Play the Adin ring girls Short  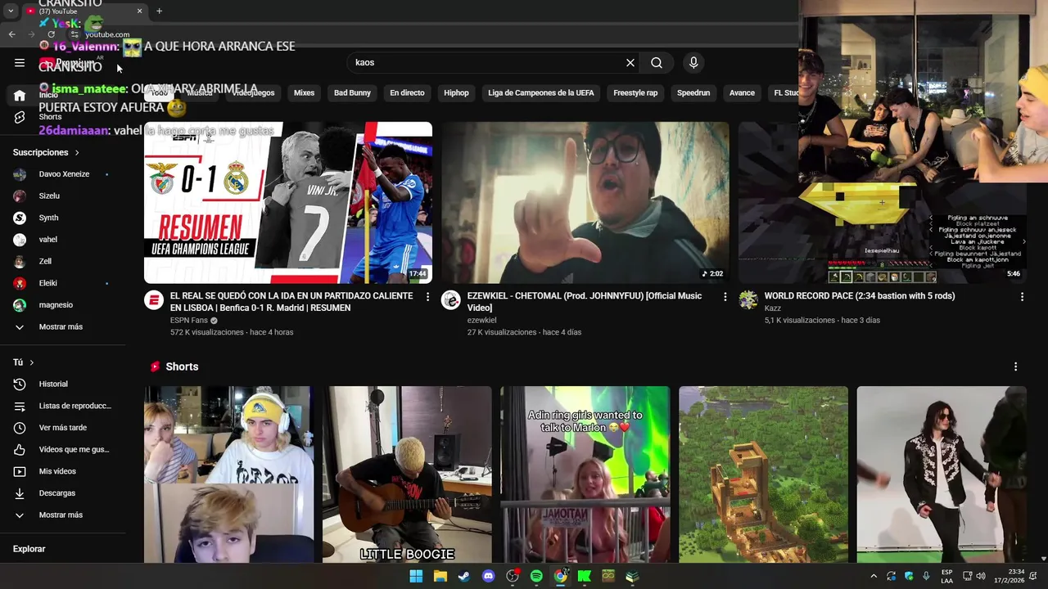[585, 474]
